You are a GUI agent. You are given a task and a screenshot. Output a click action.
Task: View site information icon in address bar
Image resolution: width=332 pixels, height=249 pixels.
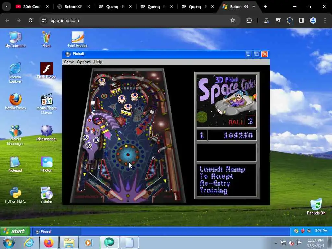coord(44,20)
